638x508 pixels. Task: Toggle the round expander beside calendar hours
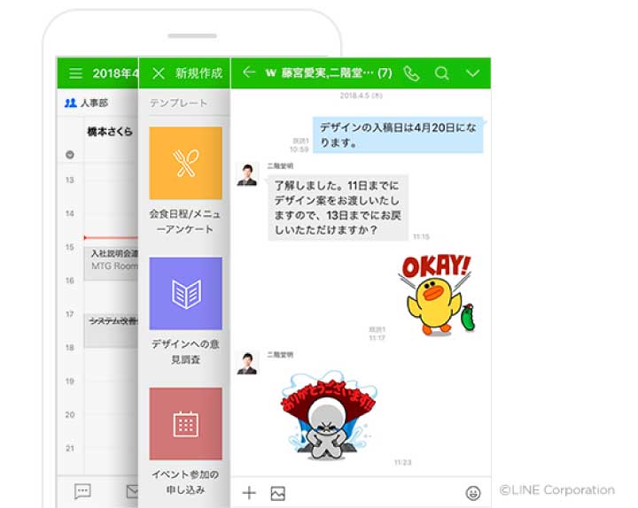(x=70, y=154)
